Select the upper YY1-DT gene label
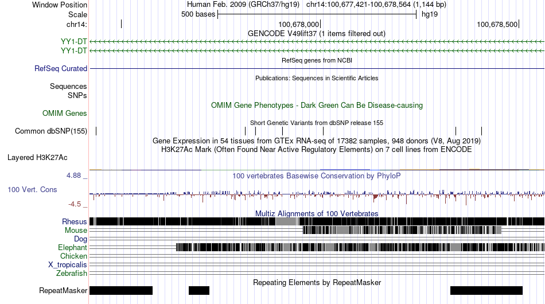545x304 pixels. tap(73, 42)
